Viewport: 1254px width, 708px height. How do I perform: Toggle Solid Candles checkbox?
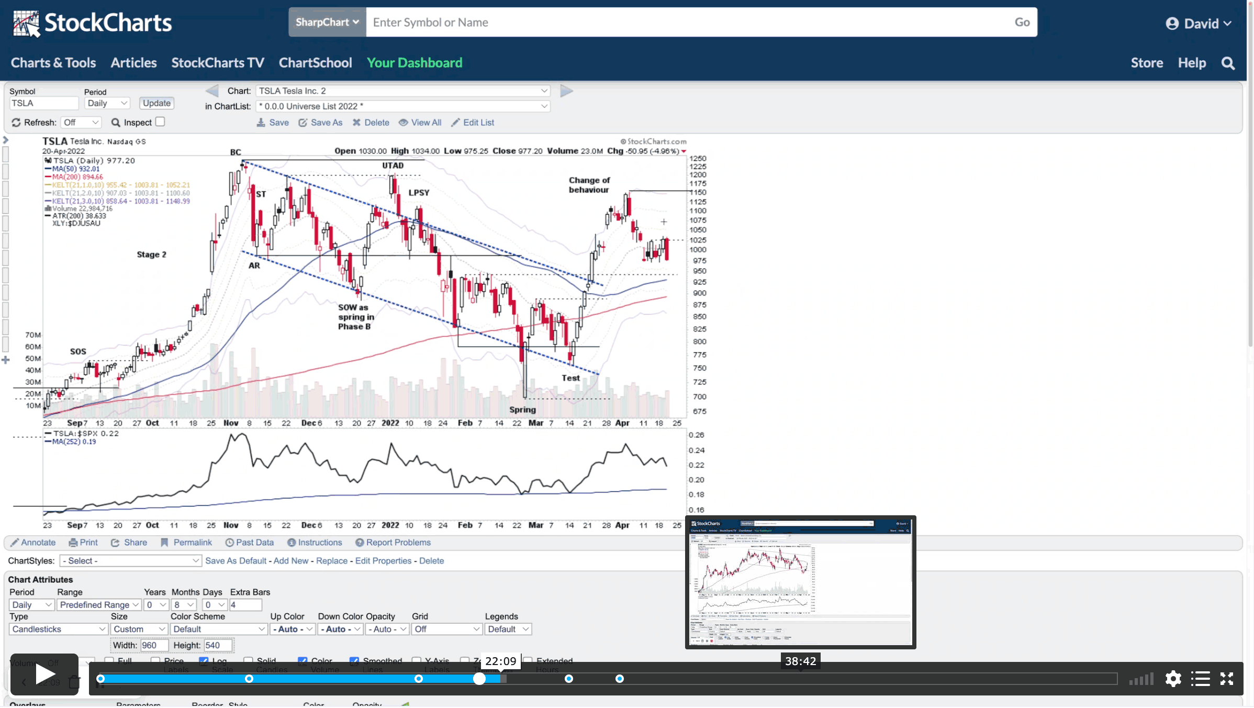click(x=248, y=660)
